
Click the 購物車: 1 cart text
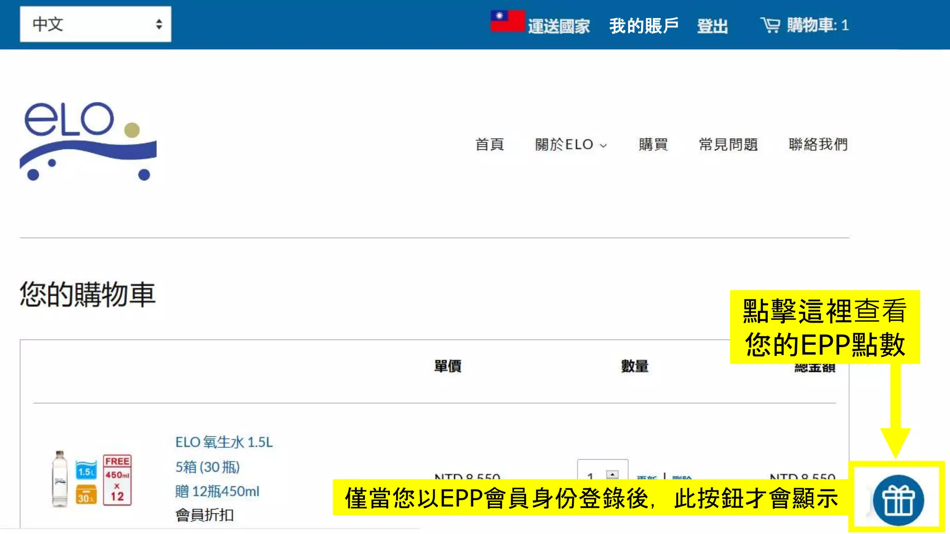pos(818,25)
